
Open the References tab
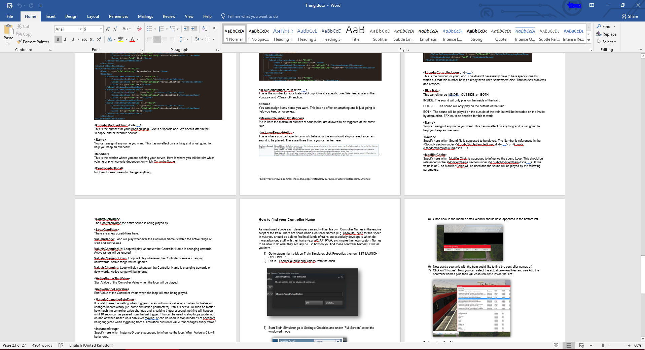(118, 16)
